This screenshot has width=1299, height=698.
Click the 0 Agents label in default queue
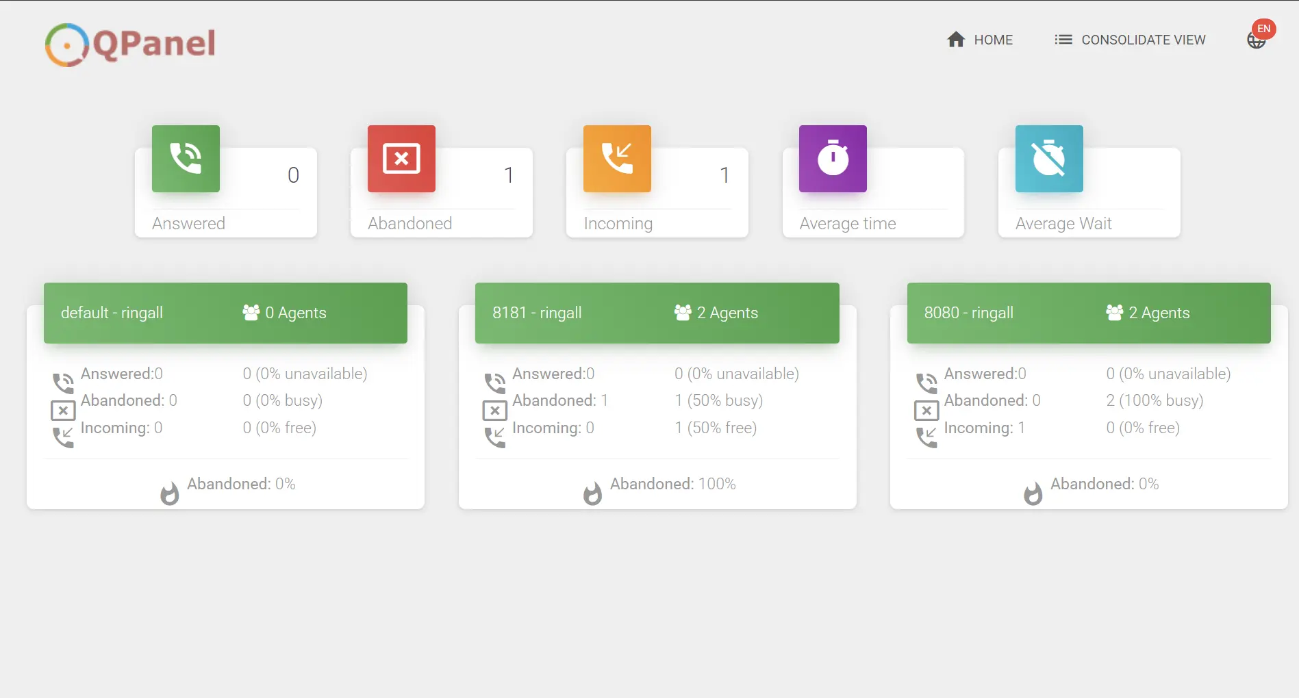click(295, 313)
